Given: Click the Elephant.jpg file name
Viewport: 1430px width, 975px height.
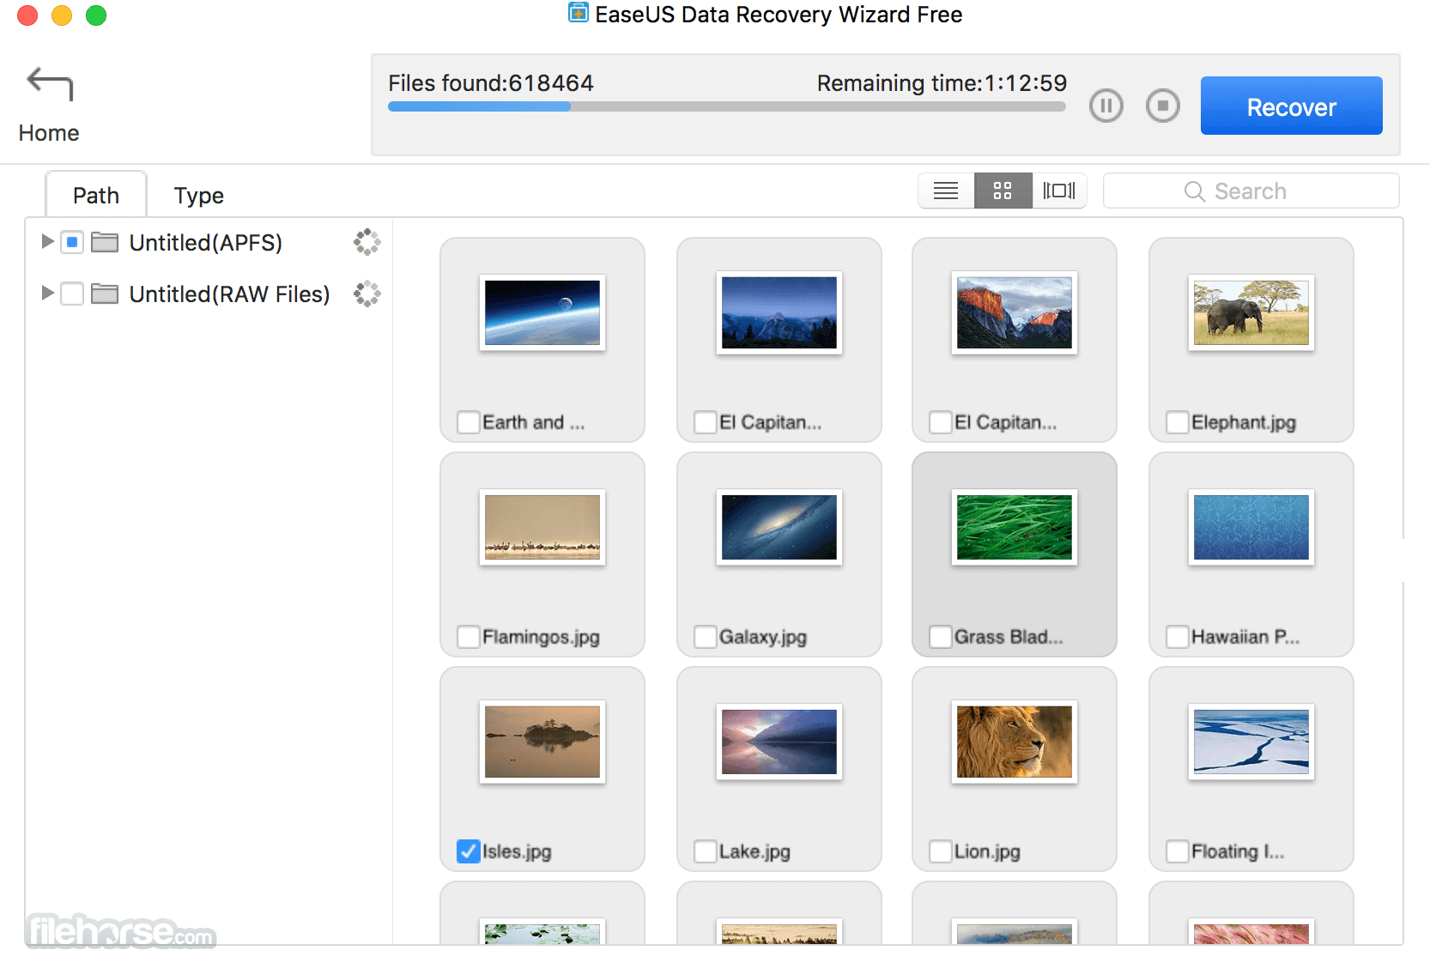Looking at the screenshot, I should (x=1244, y=422).
